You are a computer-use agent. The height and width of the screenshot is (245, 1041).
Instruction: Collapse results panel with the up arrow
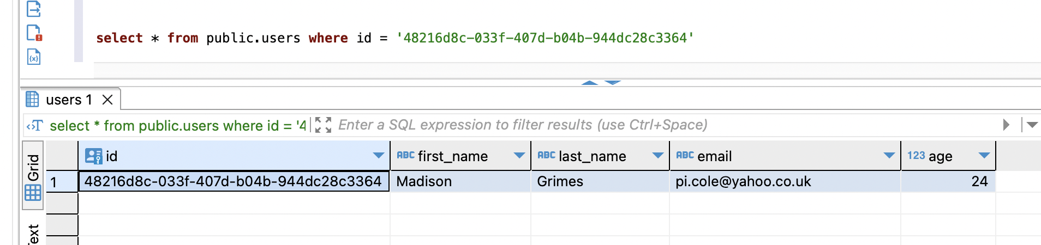coord(590,83)
